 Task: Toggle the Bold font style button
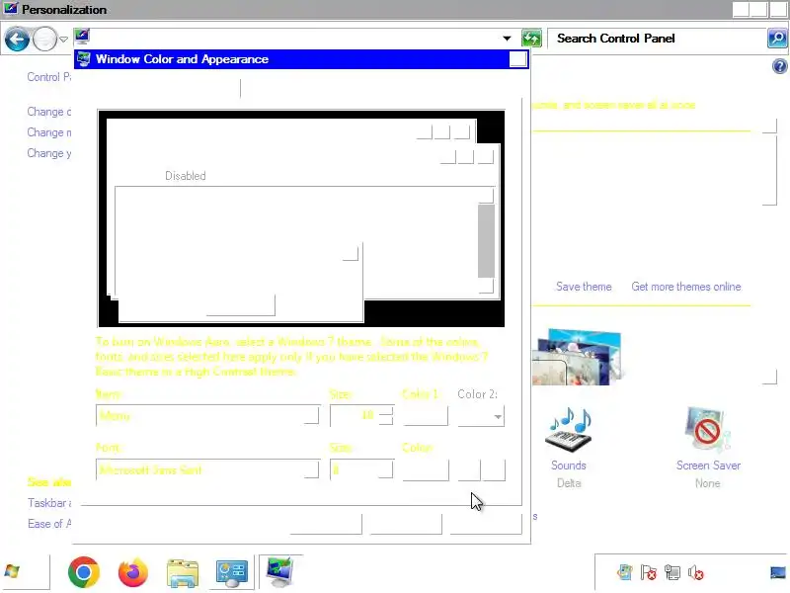click(x=469, y=470)
